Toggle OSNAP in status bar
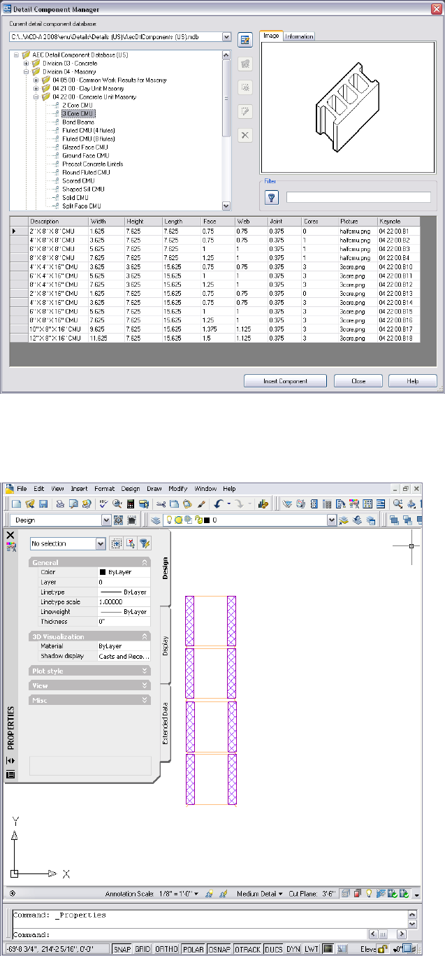Image resolution: width=445 pixels, height=956 pixels. 219,949
